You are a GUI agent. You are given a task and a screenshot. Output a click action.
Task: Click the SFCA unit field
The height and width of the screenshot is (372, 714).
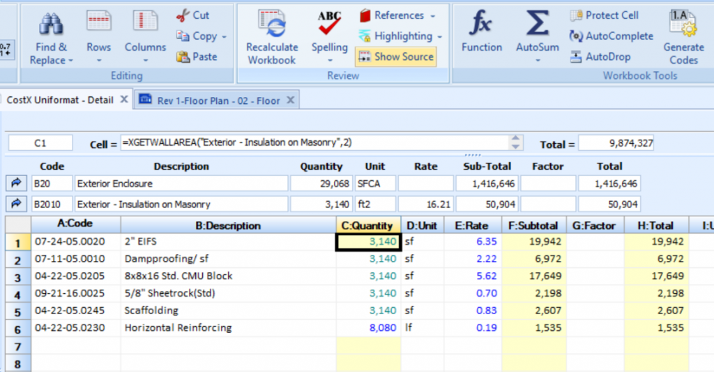375,184
